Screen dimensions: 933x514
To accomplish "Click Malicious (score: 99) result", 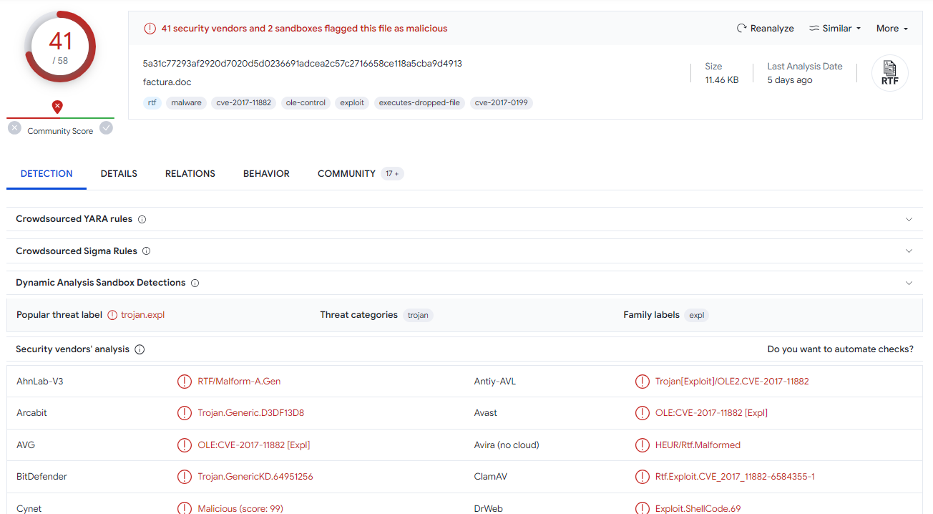I will (240, 508).
